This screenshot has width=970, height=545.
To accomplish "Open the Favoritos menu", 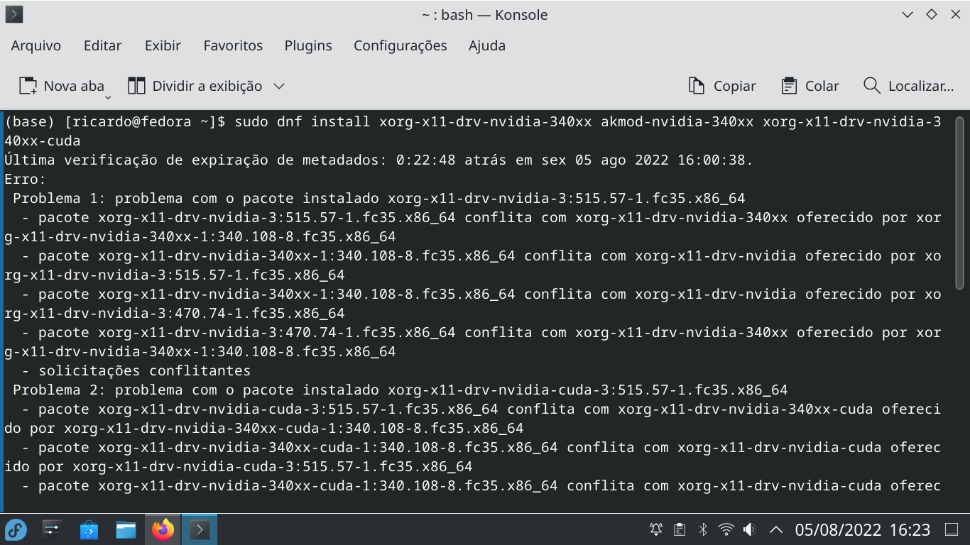I will pos(233,45).
